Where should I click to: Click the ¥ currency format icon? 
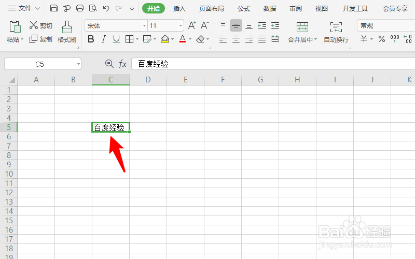pyautogui.click(x=364, y=39)
